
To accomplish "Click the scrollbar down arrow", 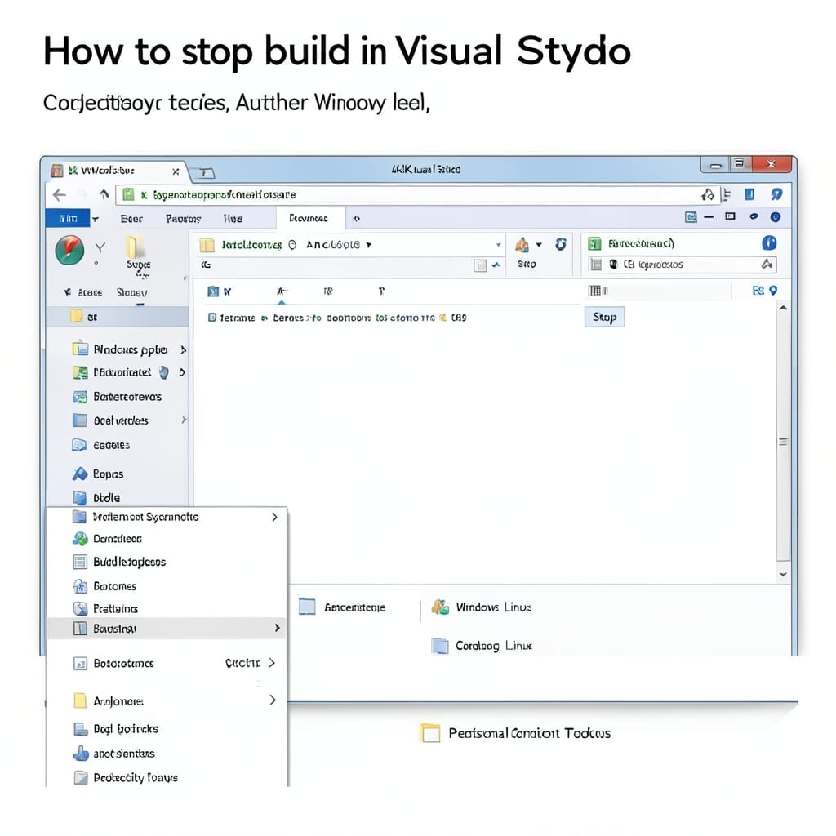I will coord(783,574).
